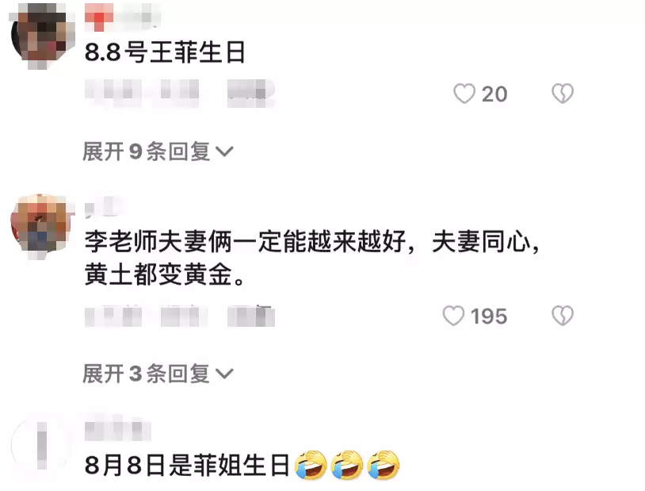Tap username above 8.8号王菲生日 comment
The image size is (645, 491).
click(x=122, y=17)
